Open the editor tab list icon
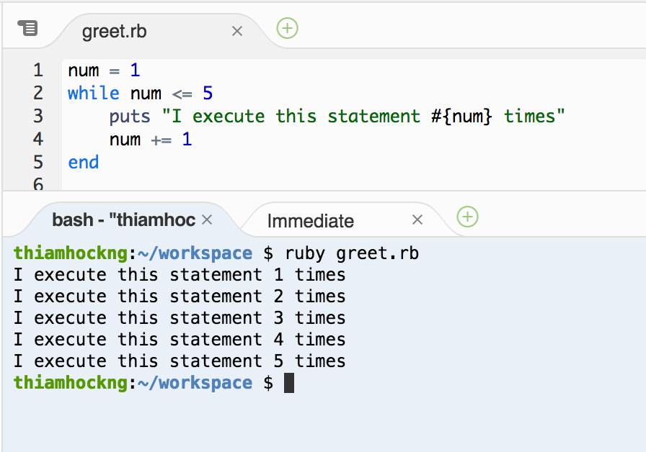The height and width of the screenshot is (452, 646). pos(27,27)
